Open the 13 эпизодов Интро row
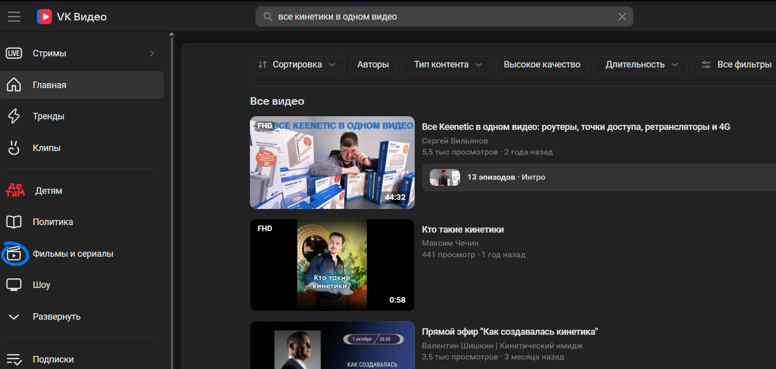776x369 pixels. tap(599, 177)
